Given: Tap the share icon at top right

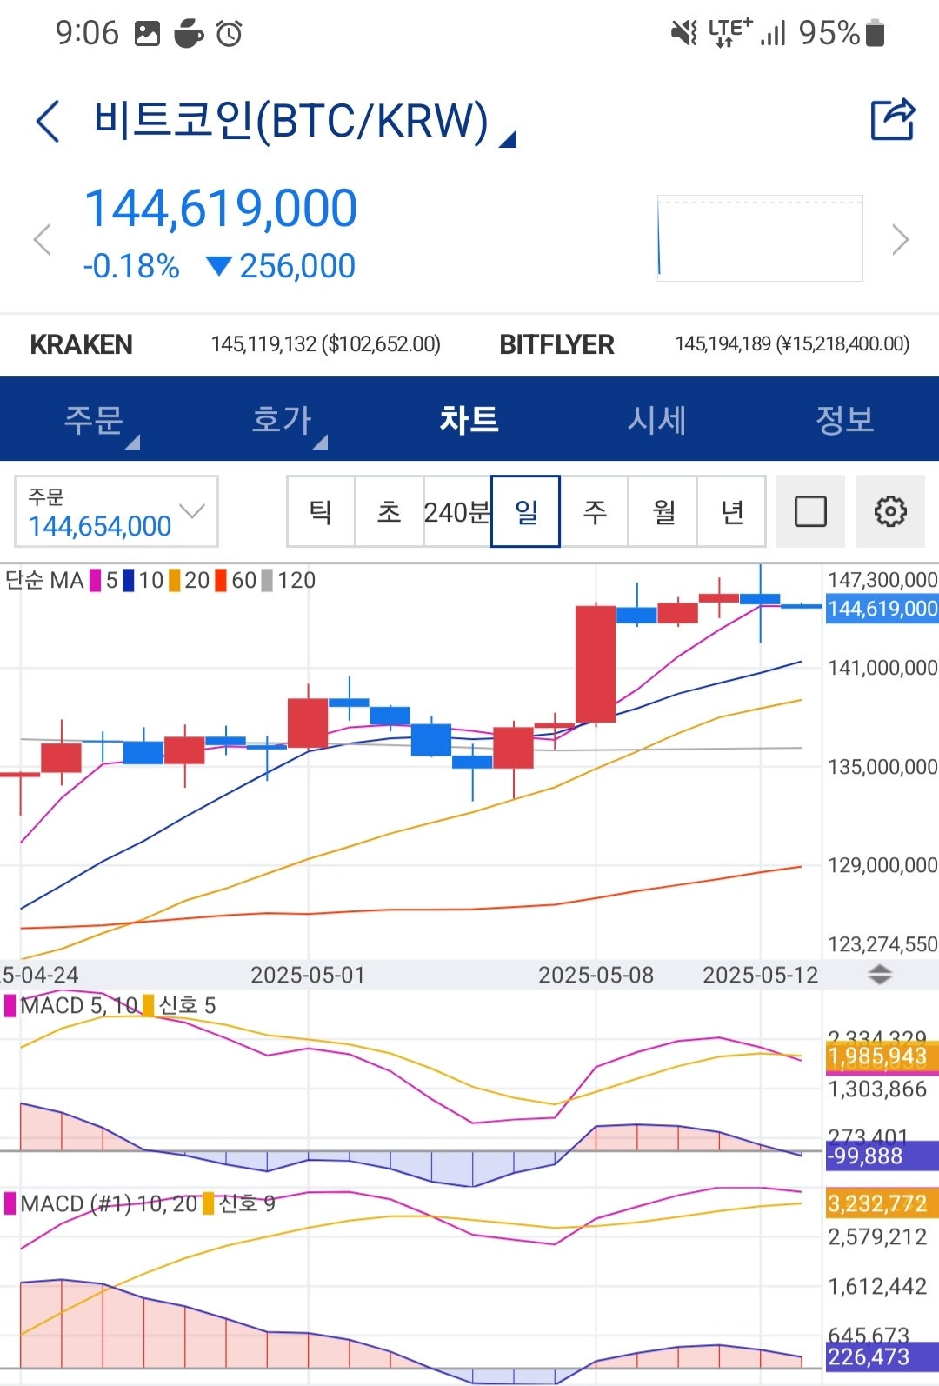Looking at the screenshot, I should click(893, 119).
